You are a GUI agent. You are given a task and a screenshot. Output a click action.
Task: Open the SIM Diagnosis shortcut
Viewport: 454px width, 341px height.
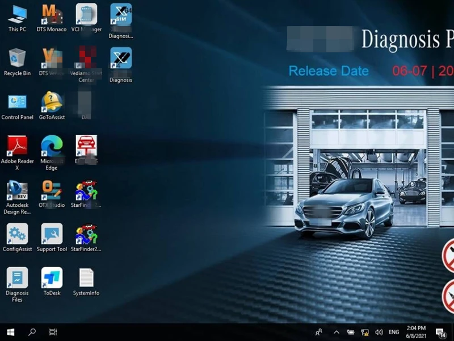121,21
